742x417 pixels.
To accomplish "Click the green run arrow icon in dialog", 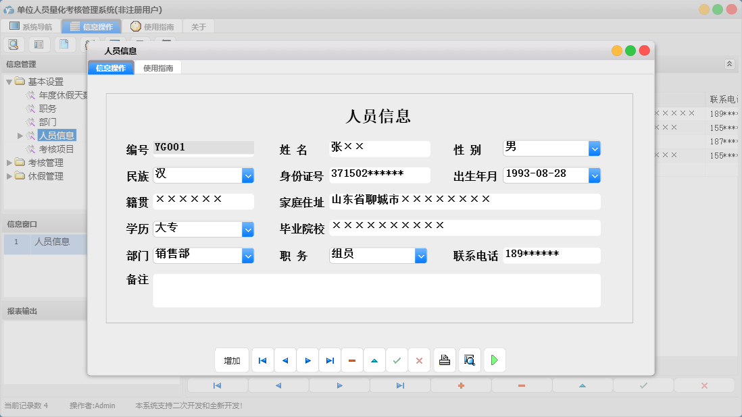I will coord(494,360).
